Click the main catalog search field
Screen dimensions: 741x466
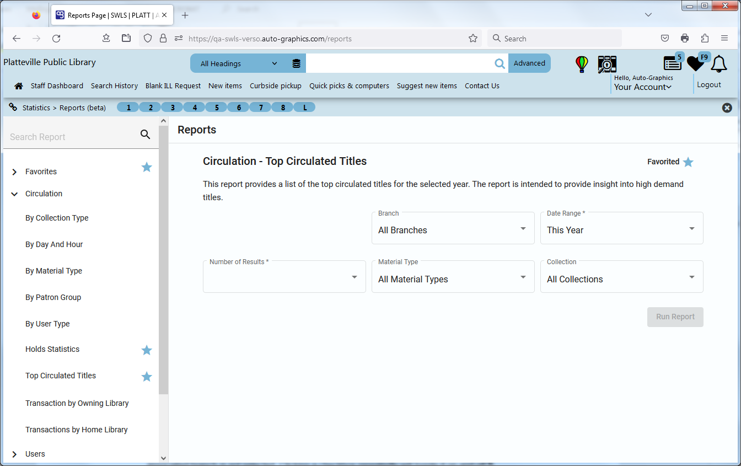pos(399,63)
